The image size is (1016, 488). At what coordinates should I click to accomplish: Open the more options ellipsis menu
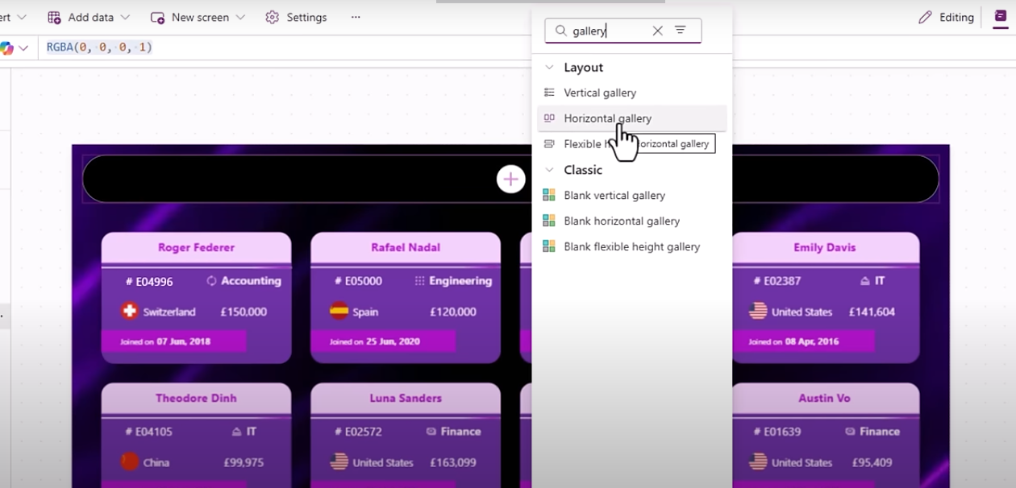click(x=356, y=17)
